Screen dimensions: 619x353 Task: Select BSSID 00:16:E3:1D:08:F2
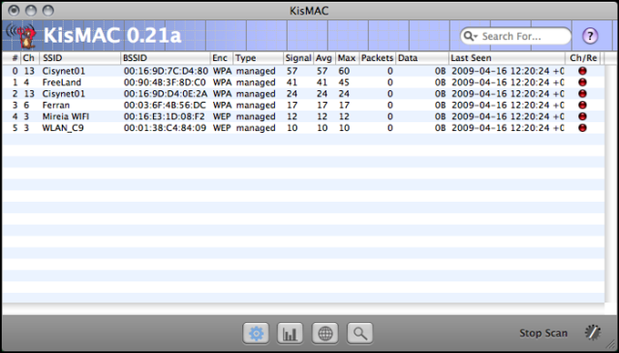click(x=164, y=116)
